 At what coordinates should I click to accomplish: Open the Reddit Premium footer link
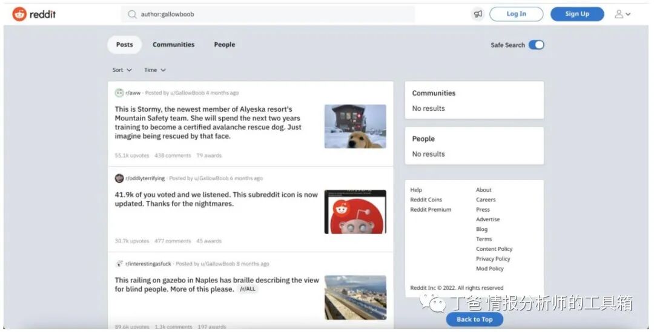pos(431,209)
